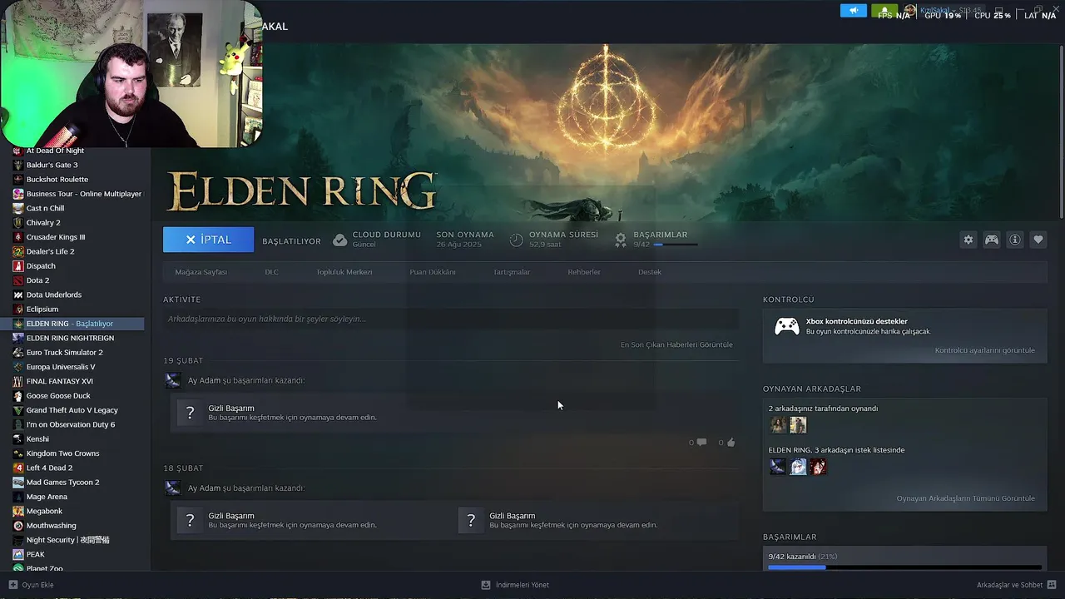Add ELDEN RING to favorites heart icon
The image size is (1065, 599).
tap(1038, 240)
